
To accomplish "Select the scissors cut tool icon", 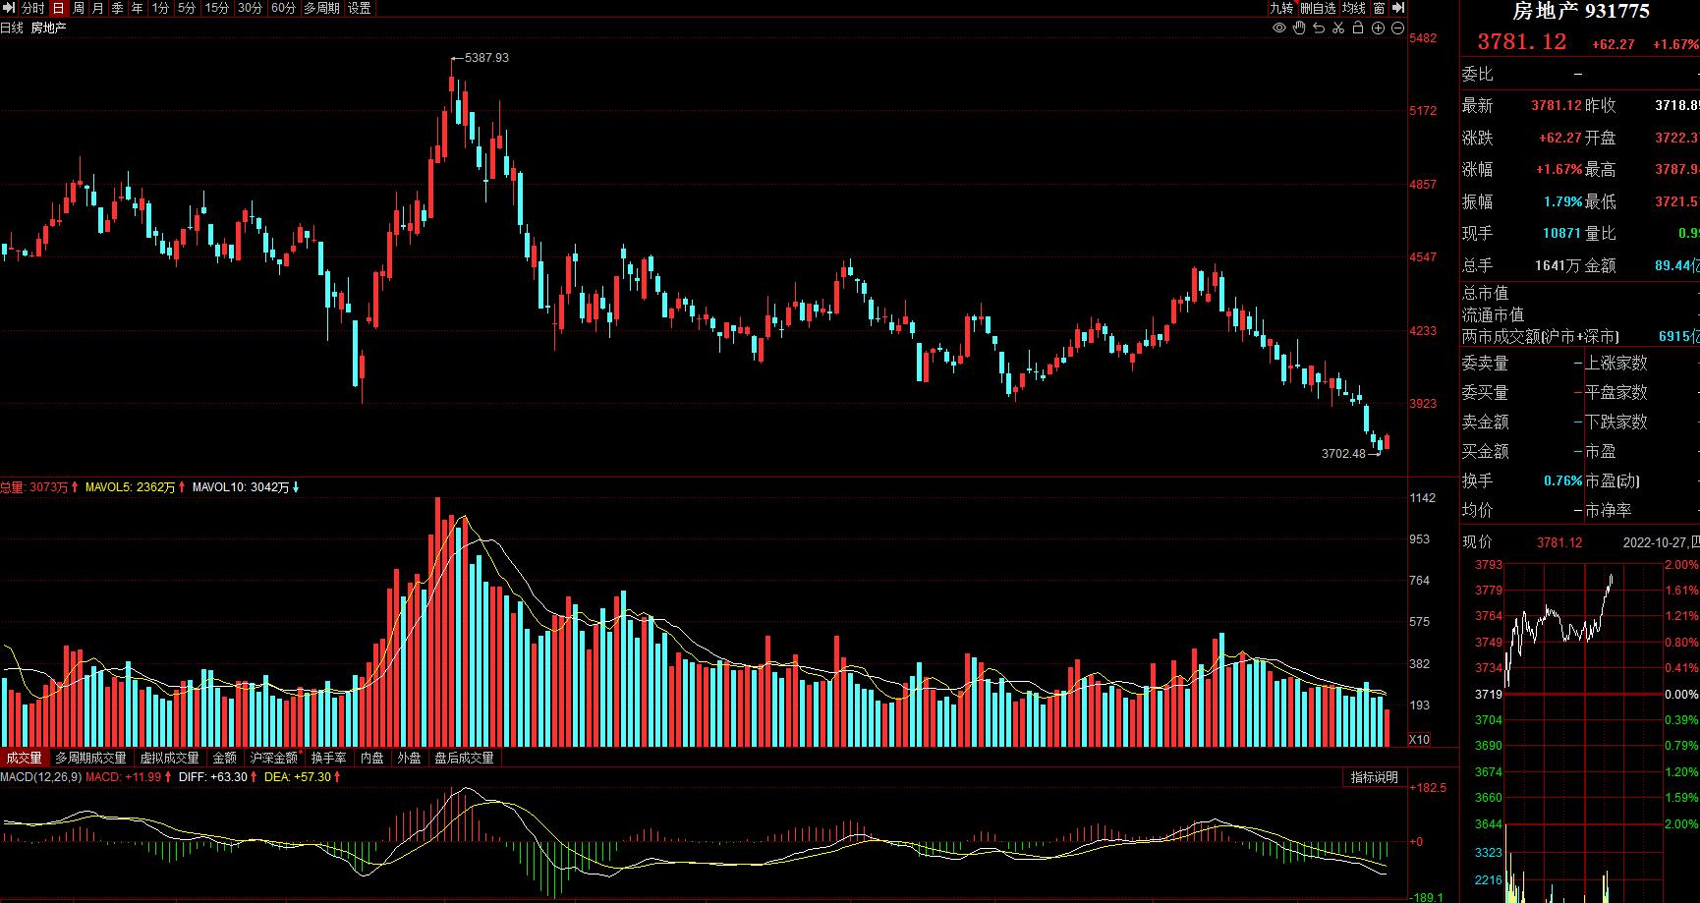I will pyautogui.click(x=1338, y=28).
